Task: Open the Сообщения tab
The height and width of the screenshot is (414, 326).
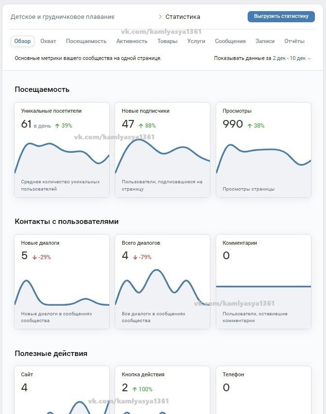Action: click(x=230, y=41)
